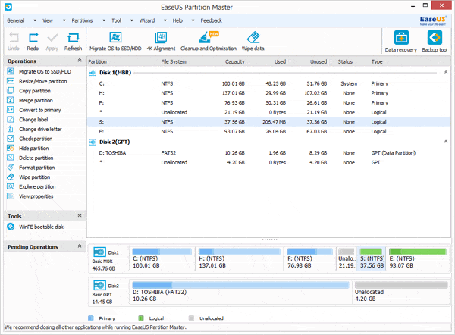Select the H: partition row
This screenshot has height=335, width=455.
(x=268, y=93)
